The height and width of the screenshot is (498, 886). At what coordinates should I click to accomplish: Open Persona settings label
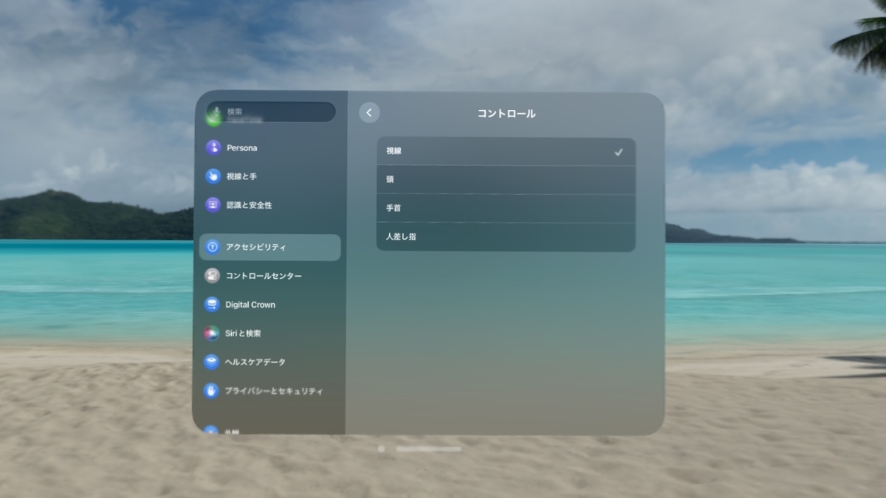tap(242, 148)
